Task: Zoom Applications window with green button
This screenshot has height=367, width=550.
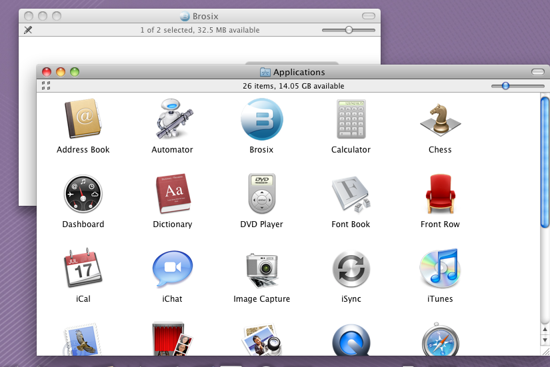Action: tap(75, 72)
